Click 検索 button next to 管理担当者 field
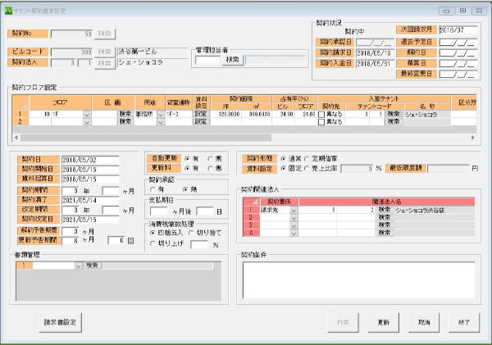 click(233, 60)
